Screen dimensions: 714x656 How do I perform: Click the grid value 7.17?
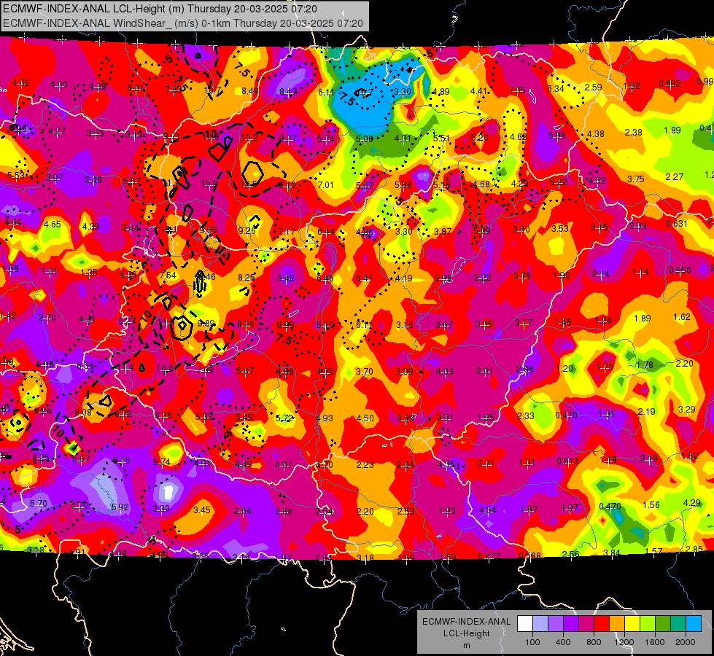[x=287, y=232]
